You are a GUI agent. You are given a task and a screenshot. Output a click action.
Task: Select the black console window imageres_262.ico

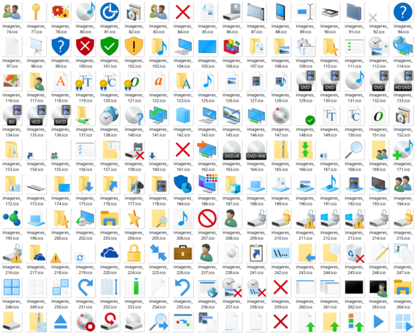point(354,288)
